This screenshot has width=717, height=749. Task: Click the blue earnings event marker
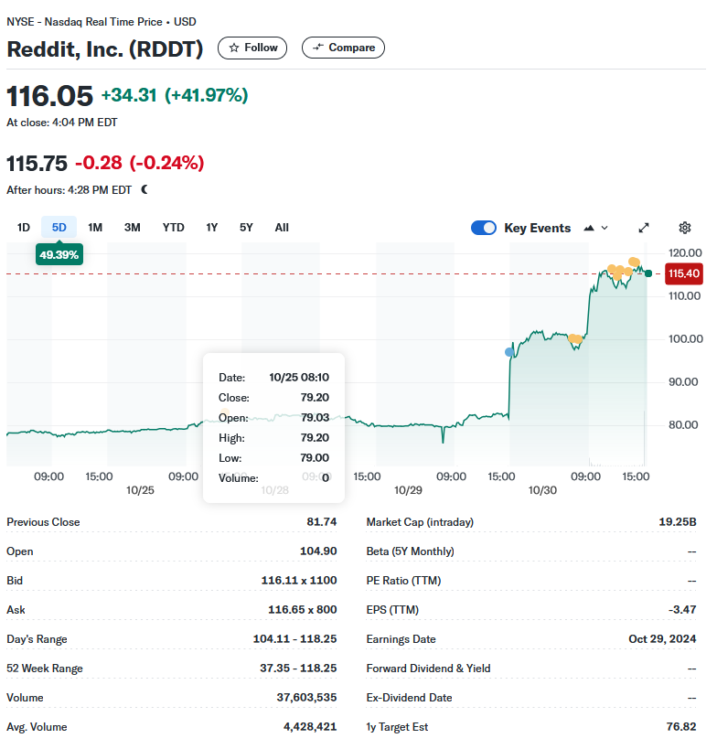click(x=509, y=352)
